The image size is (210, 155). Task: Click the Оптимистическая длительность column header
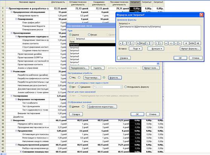tap(78, 3)
